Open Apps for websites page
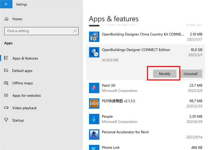This screenshot has width=224, height=150. coord(26,95)
